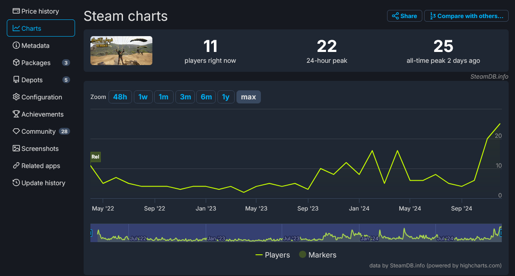This screenshot has height=276, width=515.
Task: Click the Metadata info circle icon
Action: coord(16,45)
